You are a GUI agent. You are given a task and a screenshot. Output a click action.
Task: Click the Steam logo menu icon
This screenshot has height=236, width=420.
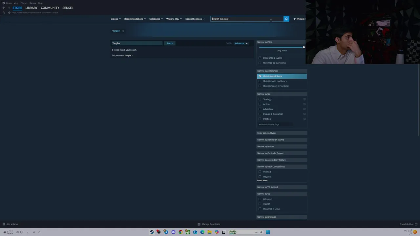(x=4, y=3)
